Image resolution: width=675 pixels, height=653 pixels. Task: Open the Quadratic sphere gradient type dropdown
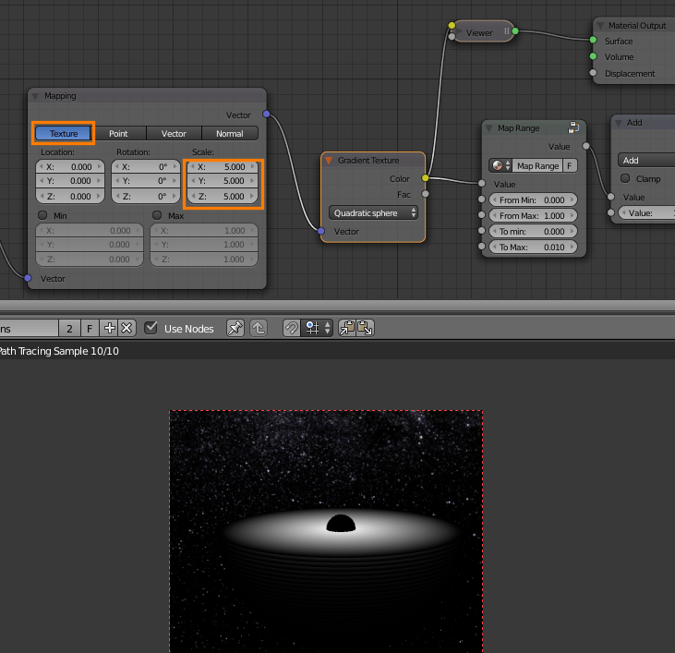point(374,212)
